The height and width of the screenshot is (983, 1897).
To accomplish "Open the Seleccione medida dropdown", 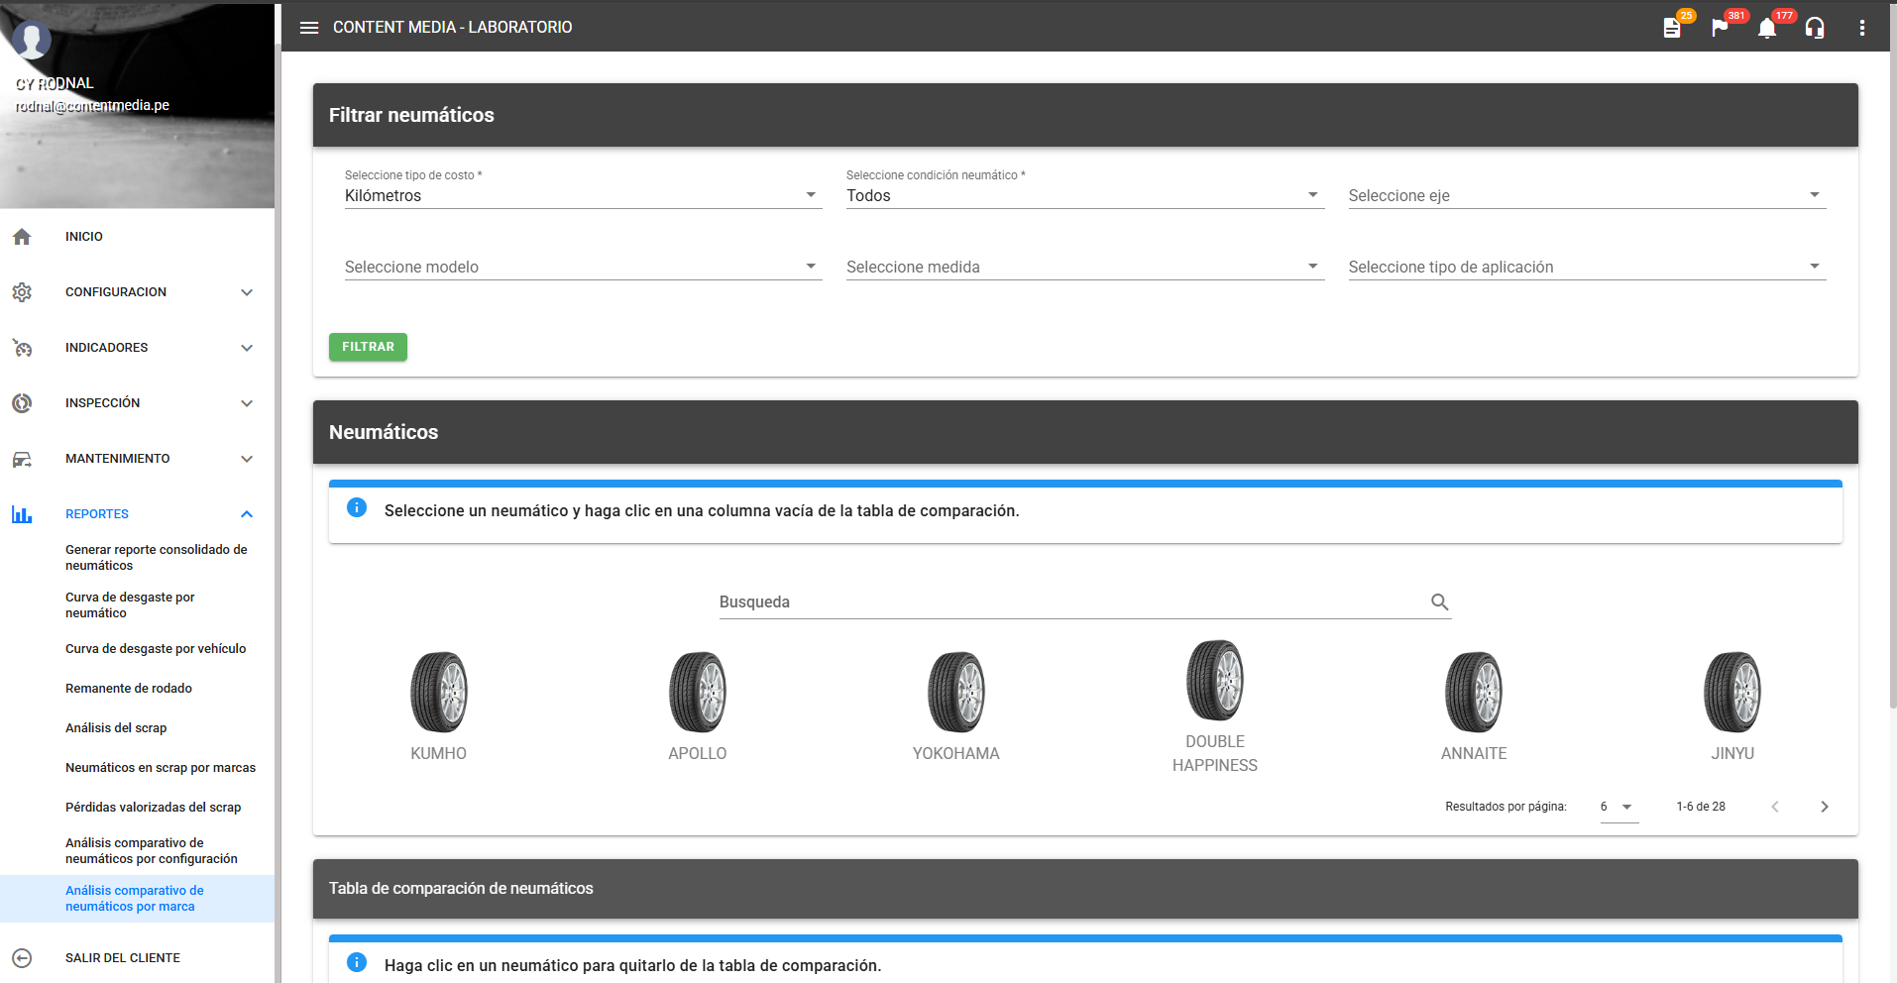I will [1084, 267].
